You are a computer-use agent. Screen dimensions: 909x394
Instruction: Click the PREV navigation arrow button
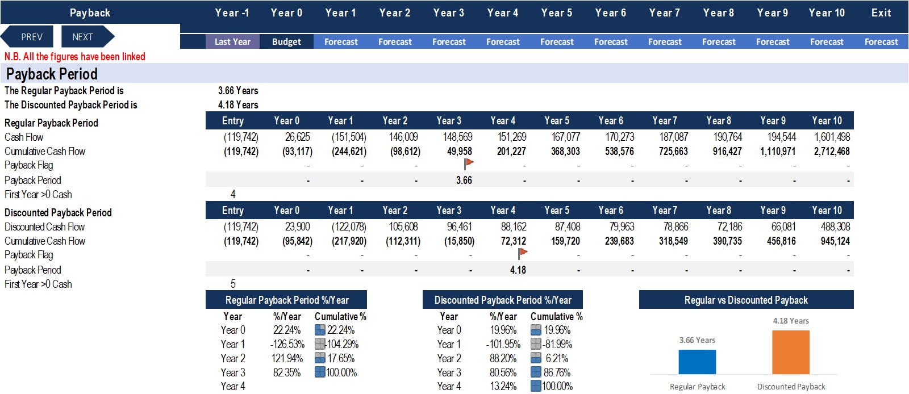28,37
